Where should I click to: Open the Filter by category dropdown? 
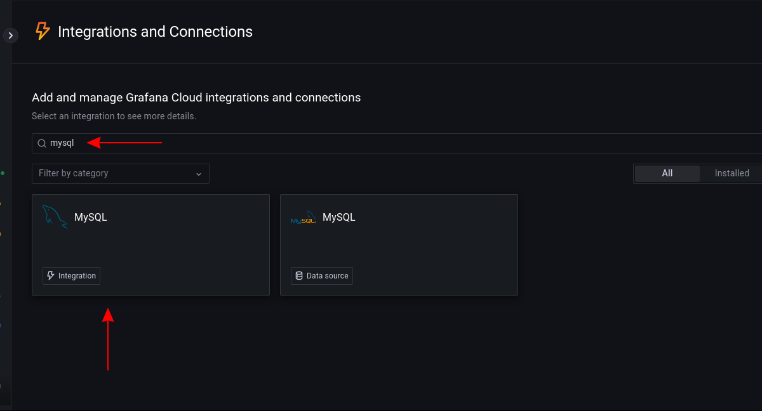coord(114,174)
